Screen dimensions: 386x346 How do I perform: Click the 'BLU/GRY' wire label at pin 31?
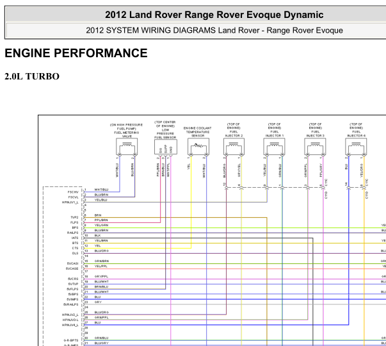pos(101,343)
